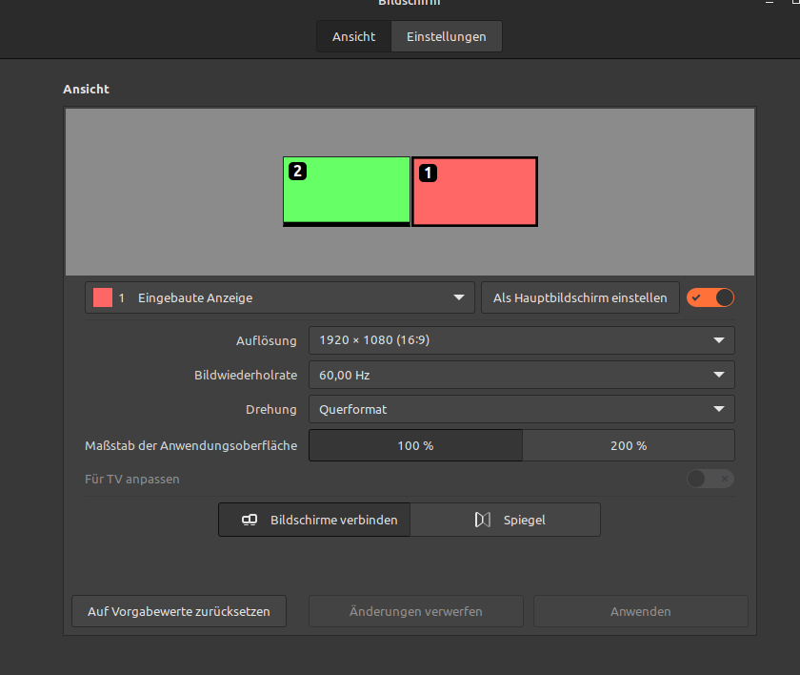Select the green monitor 2 rectangle
The width and height of the screenshot is (800, 675).
[x=347, y=191]
